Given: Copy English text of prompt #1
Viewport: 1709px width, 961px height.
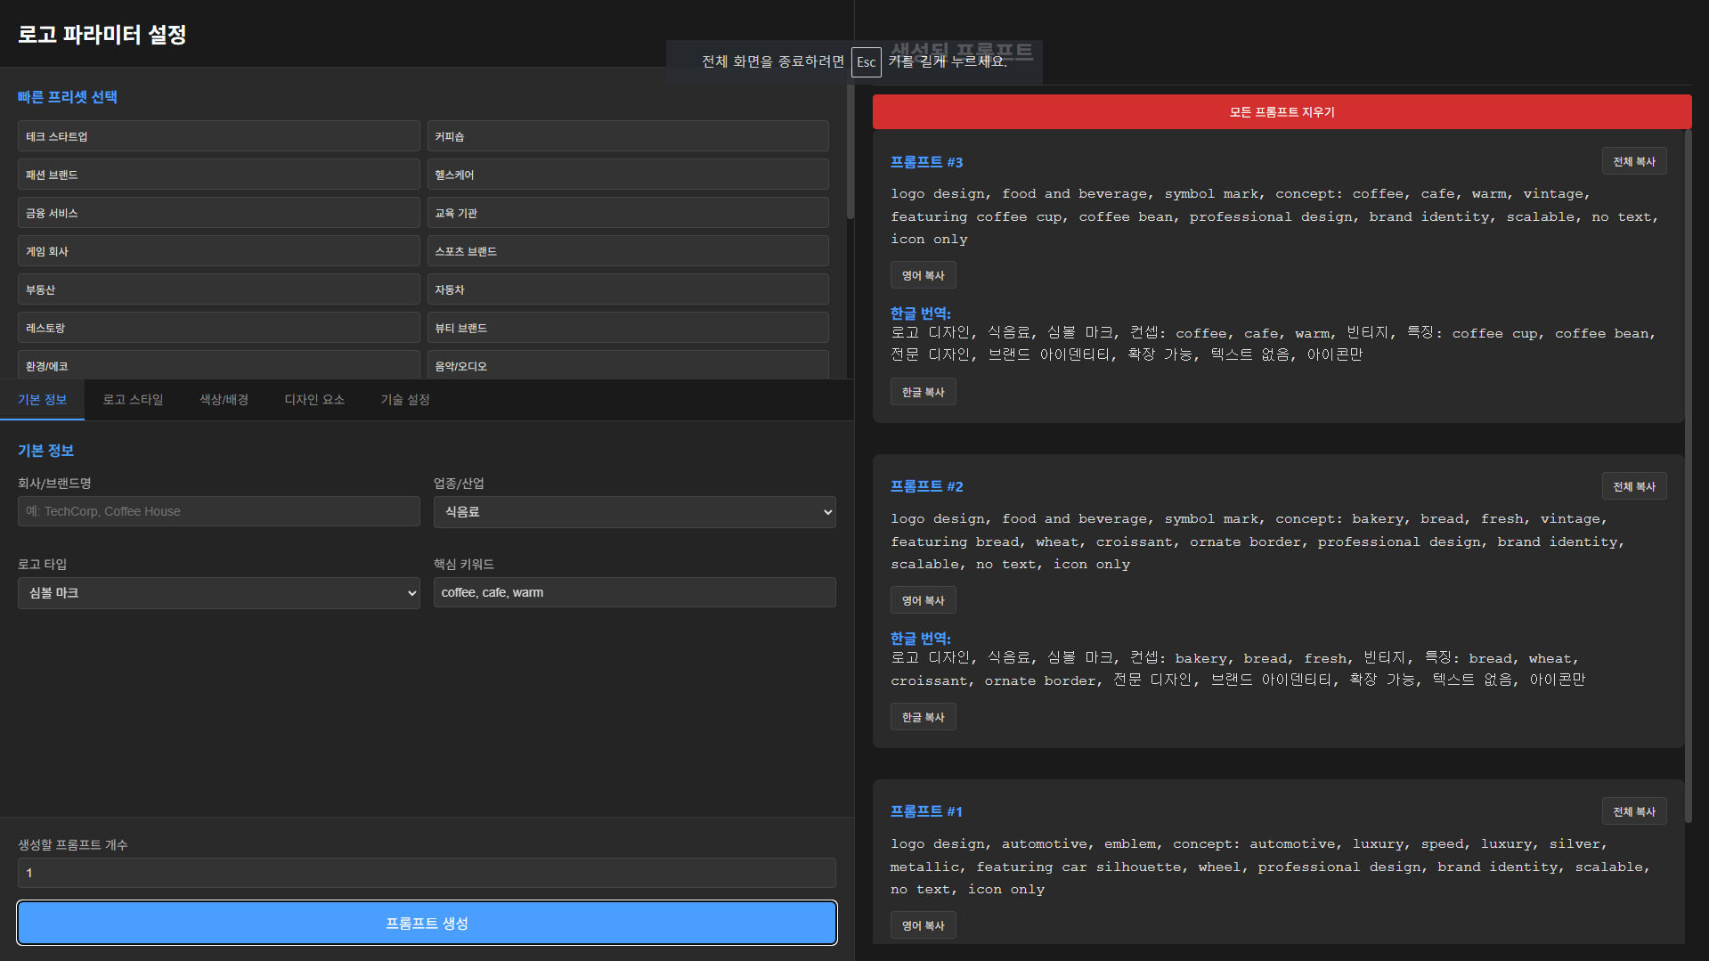Looking at the screenshot, I should 923,925.
